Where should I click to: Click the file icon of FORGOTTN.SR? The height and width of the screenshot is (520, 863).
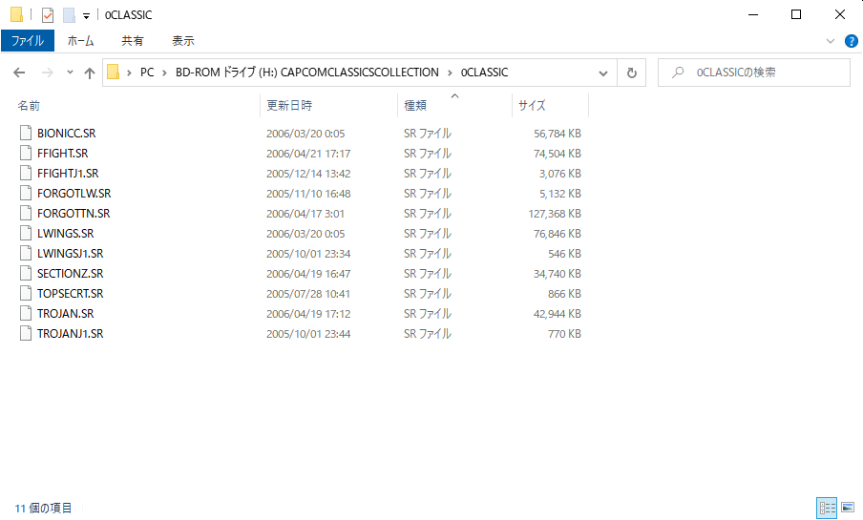(x=26, y=213)
